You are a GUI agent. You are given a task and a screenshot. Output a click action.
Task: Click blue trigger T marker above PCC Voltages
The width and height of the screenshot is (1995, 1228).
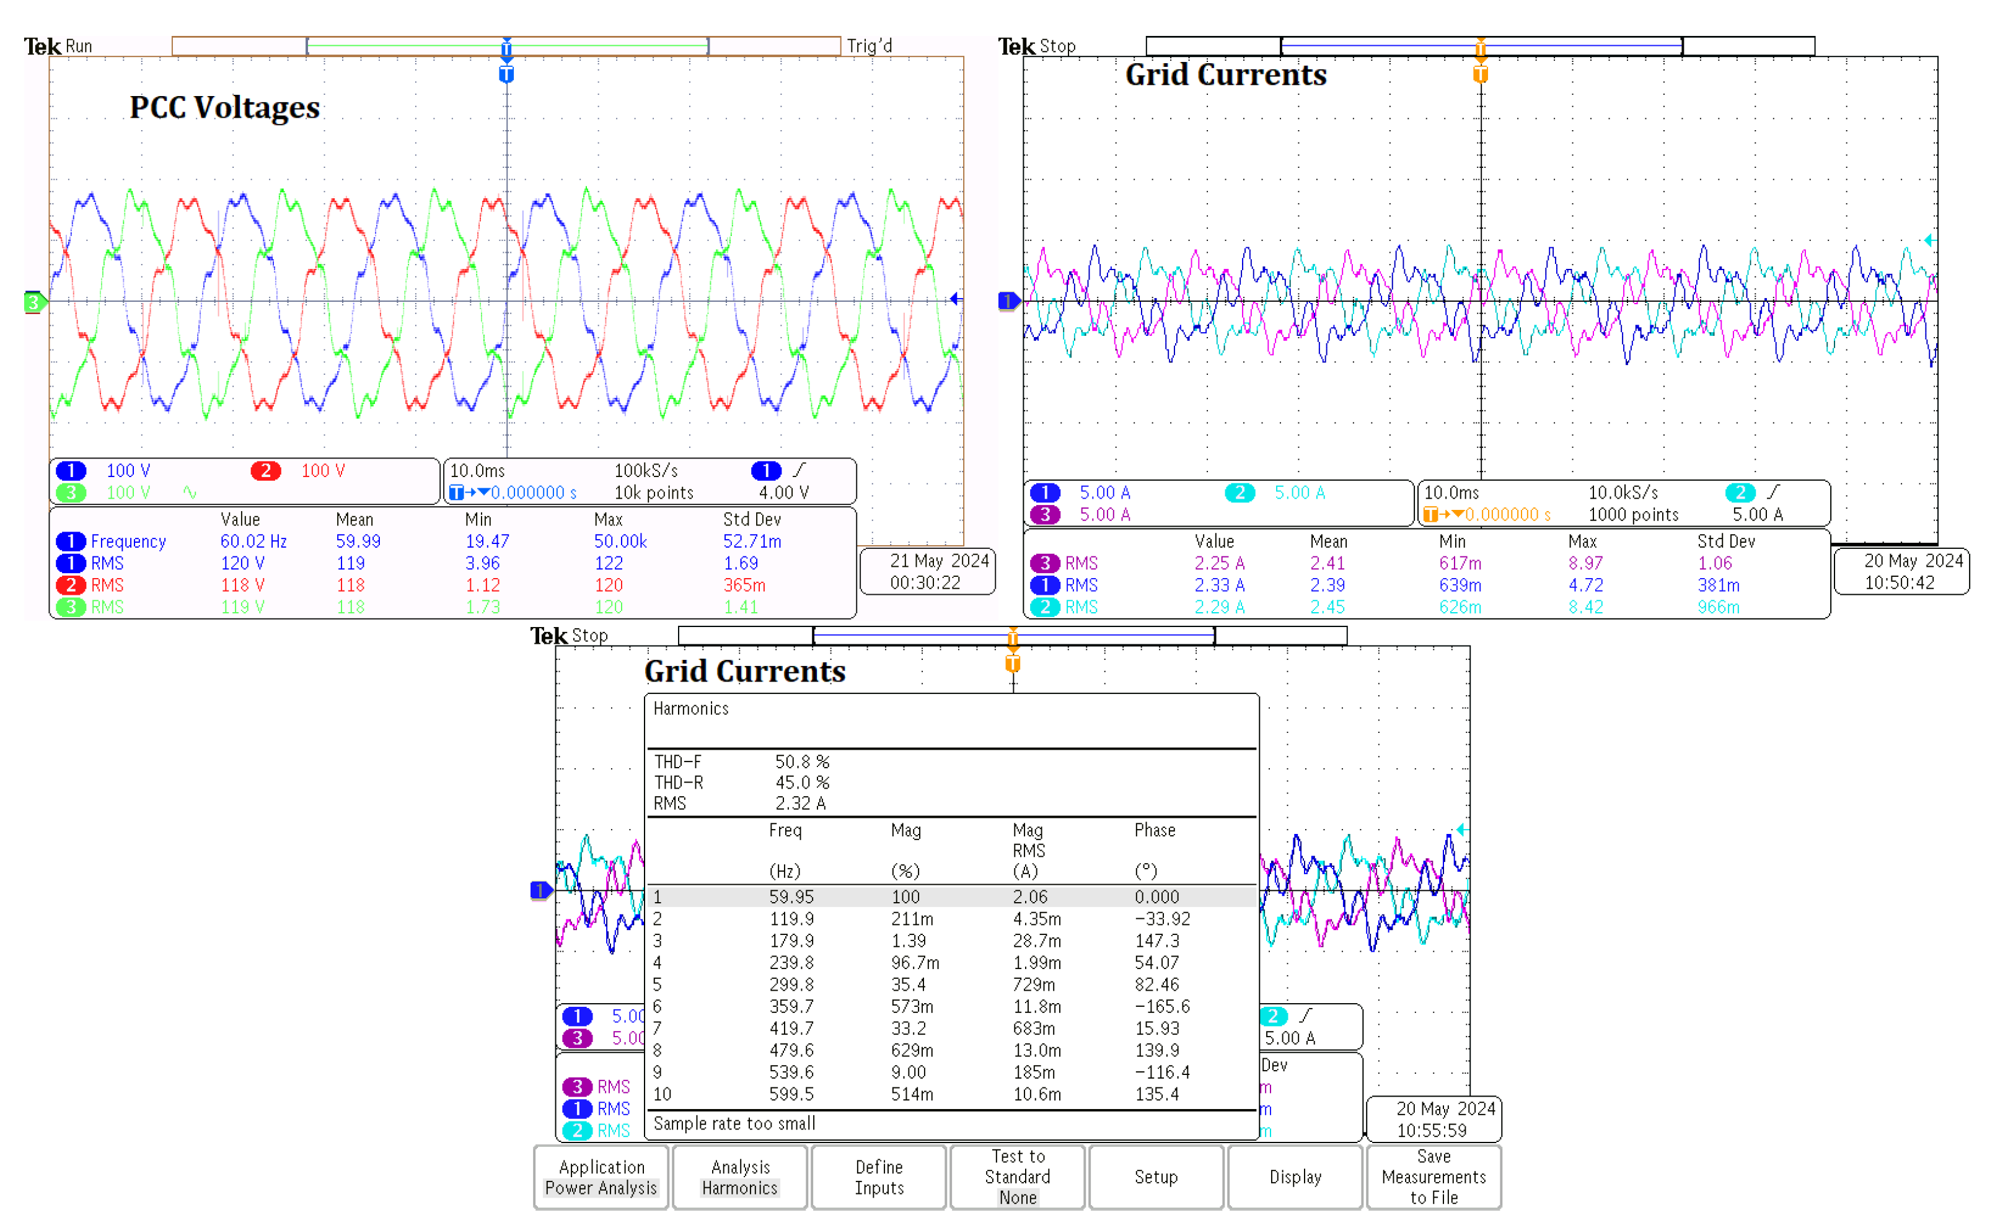pyautogui.click(x=506, y=75)
